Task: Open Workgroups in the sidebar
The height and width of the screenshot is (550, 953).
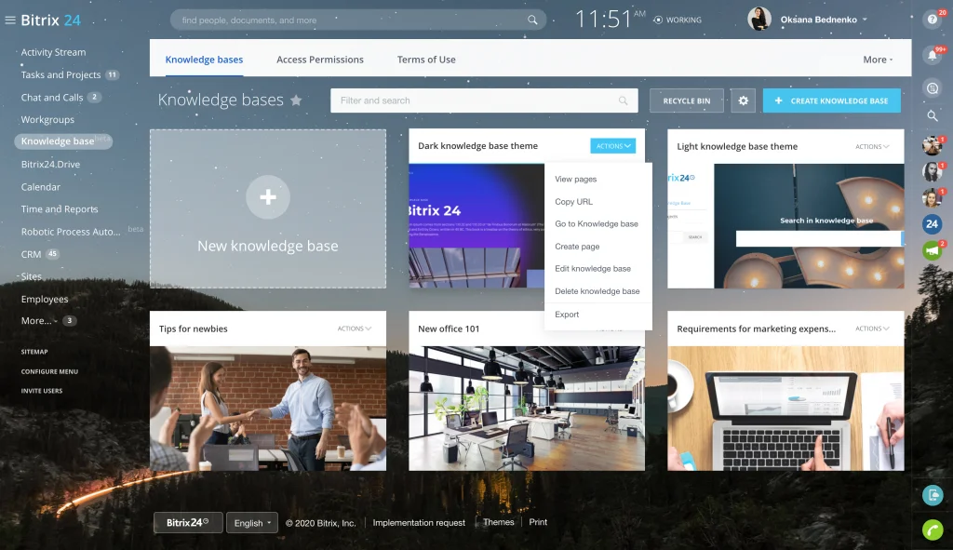Action: [47, 120]
